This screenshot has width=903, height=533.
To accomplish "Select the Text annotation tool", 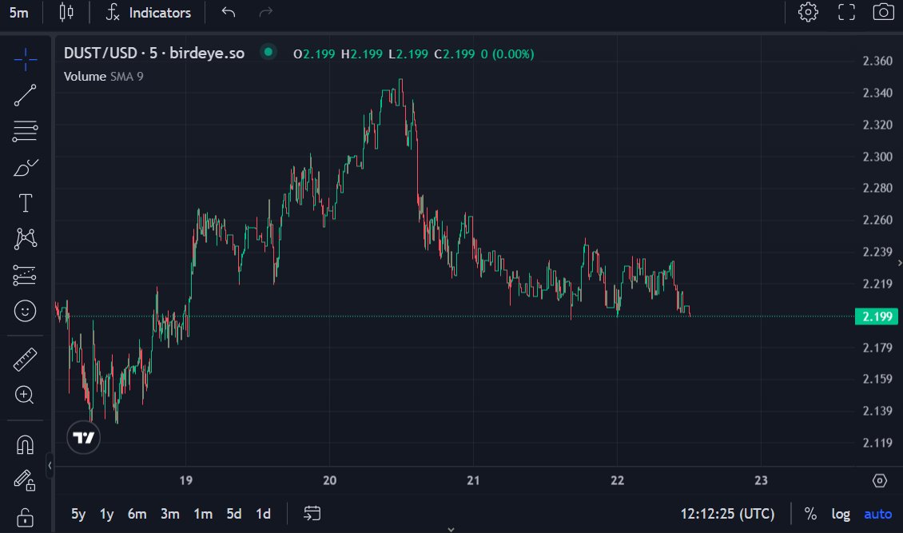I will tap(25, 203).
